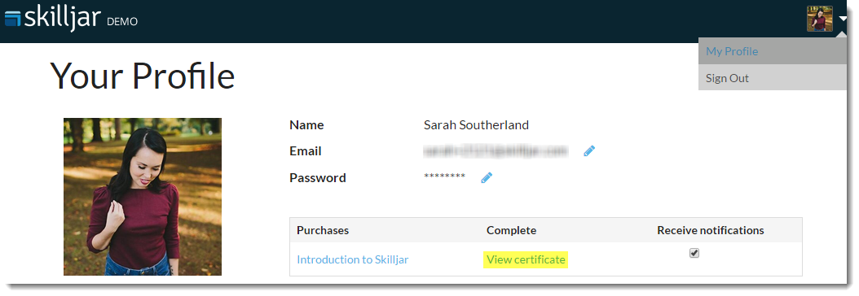Toggle the Receive notifications checkbox
Screen dimensions: 859x296
[x=694, y=253]
